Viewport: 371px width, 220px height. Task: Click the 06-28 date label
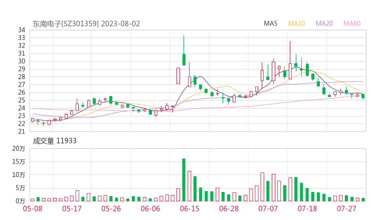pos(229,208)
